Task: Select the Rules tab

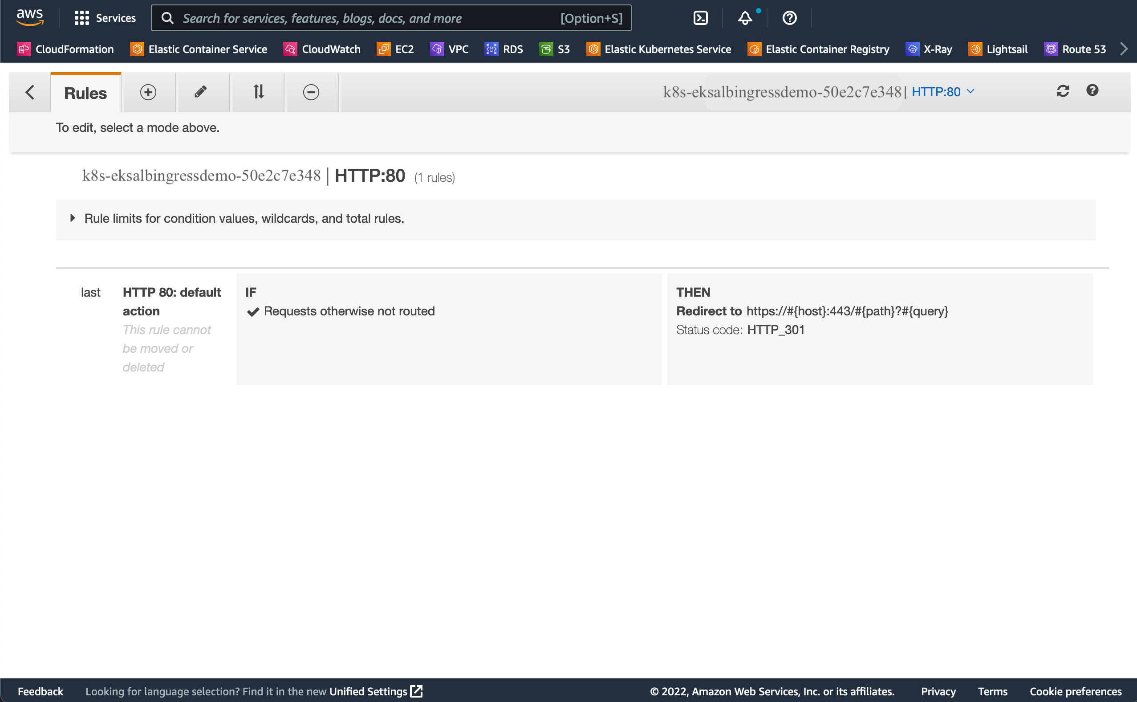Action: [85, 93]
